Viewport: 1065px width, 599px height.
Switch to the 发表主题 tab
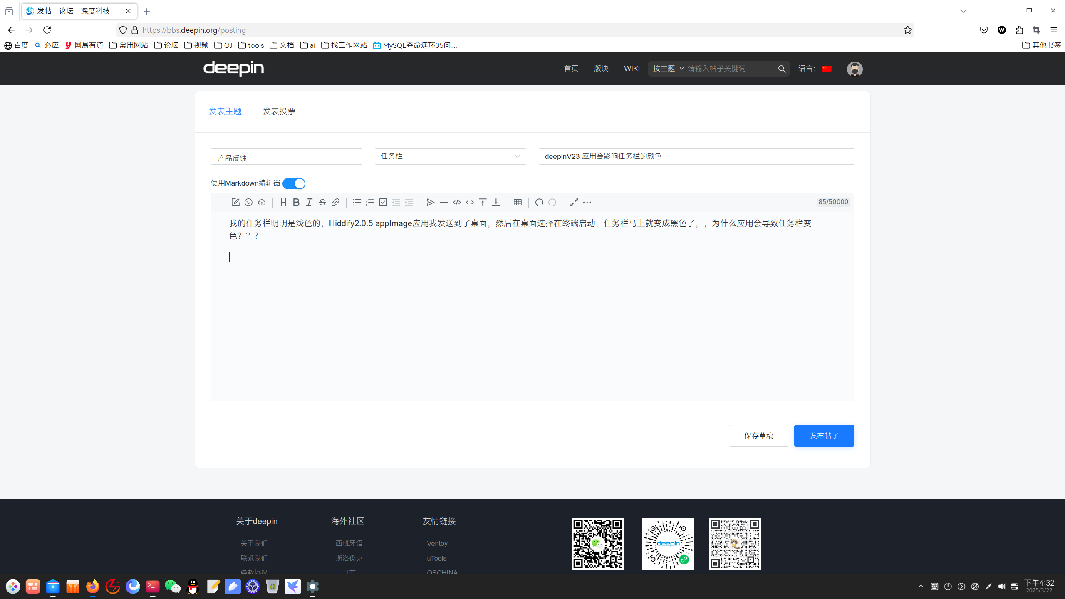[225, 111]
